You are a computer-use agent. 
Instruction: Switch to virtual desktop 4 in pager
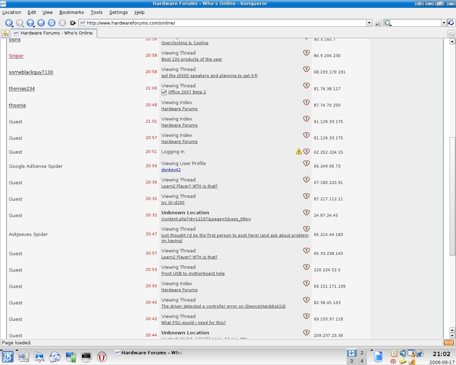click(x=362, y=361)
